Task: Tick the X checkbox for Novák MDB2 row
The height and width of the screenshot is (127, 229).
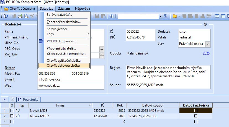Action: point(12,116)
